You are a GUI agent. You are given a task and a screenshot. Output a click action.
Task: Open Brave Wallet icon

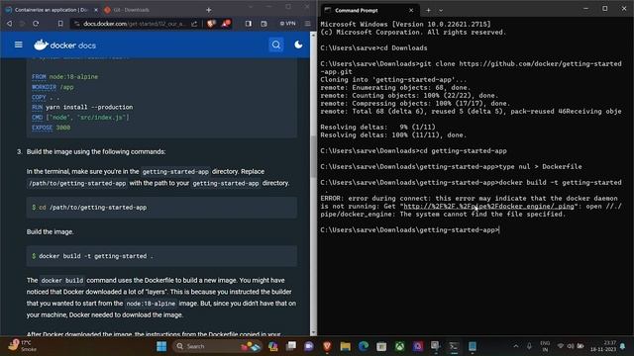(x=264, y=24)
